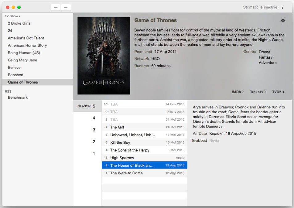This screenshot has width=294, height=208.
Task: Select episode 1 The Wars to Come
Action: coord(145,173)
